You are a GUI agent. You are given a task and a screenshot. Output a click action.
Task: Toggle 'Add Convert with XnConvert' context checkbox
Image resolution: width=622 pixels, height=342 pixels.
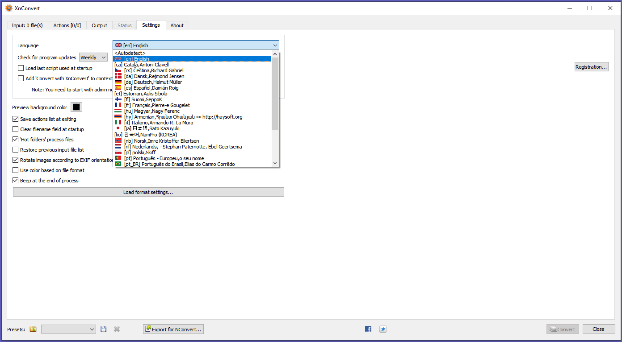21,78
